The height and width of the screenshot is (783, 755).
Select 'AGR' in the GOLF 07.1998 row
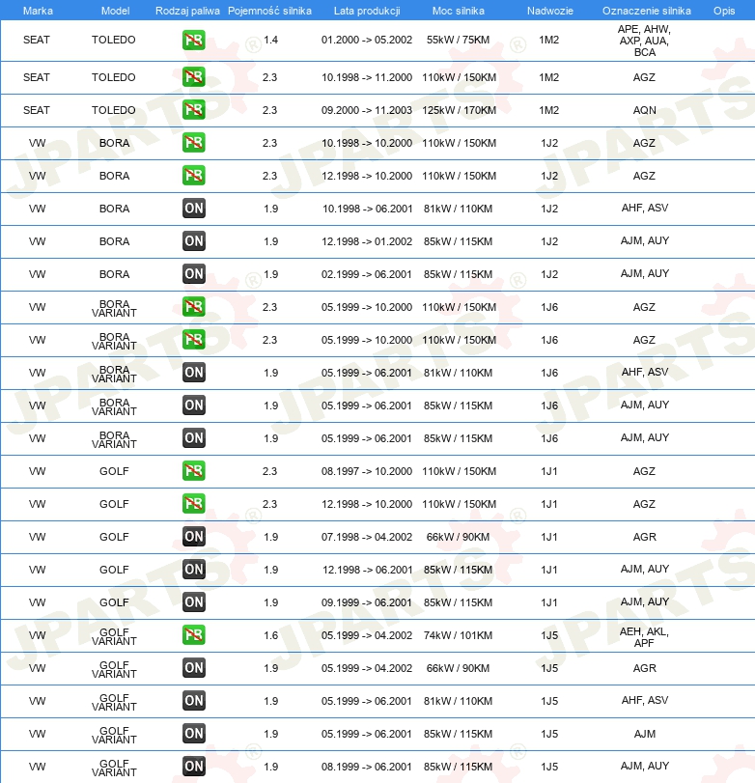(x=645, y=537)
